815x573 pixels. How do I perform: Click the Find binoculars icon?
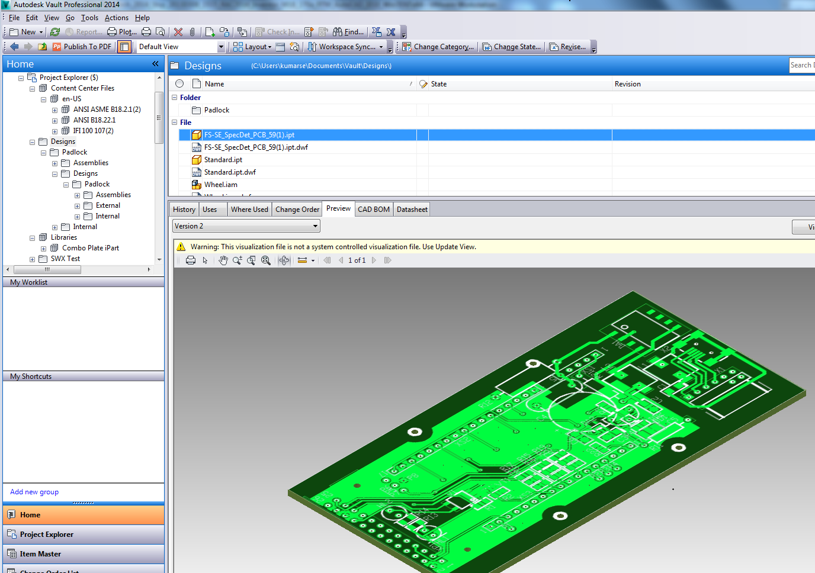(x=338, y=32)
